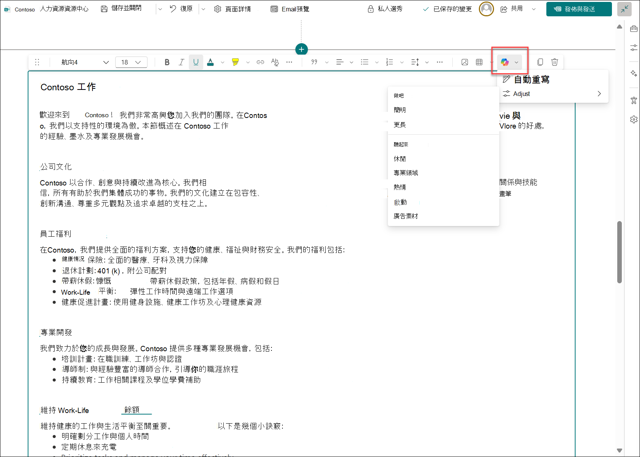Delete the text web part
This screenshot has width=640, height=457.
[555, 62]
